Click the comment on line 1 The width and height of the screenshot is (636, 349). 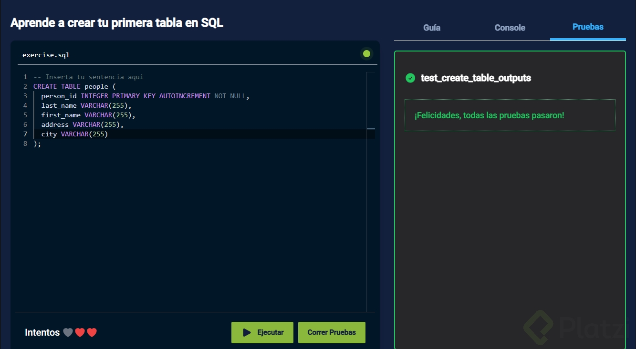click(x=88, y=77)
